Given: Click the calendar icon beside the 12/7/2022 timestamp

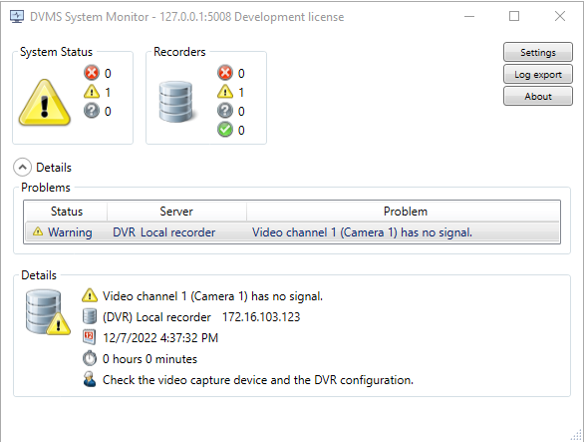Looking at the screenshot, I should pos(89,337).
